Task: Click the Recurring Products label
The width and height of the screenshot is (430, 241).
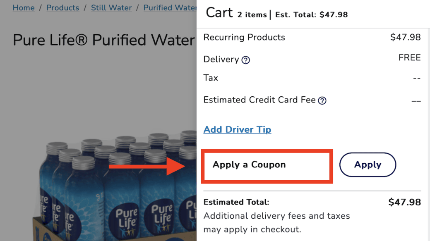Action: point(244,37)
